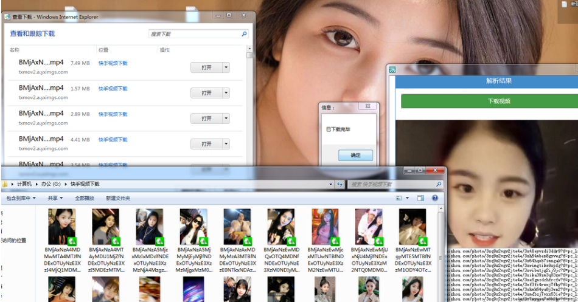Viewport: 578px width, 302px height.
Task: Expand options arrow for 7.49 MB download
Action: 226,67
